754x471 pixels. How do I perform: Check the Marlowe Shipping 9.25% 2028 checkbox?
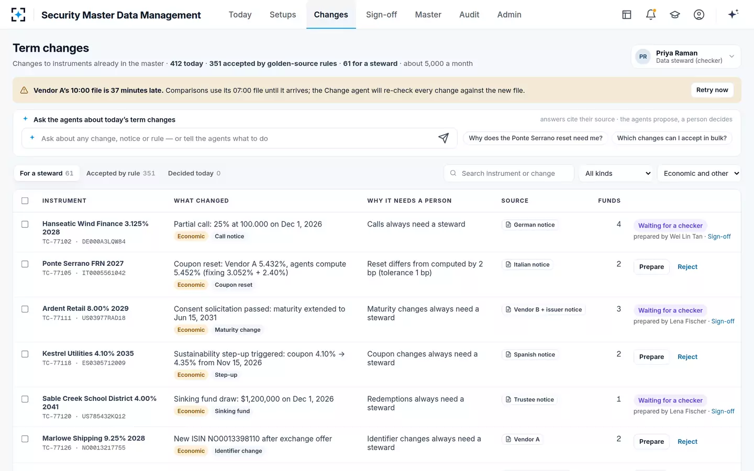click(25, 439)
